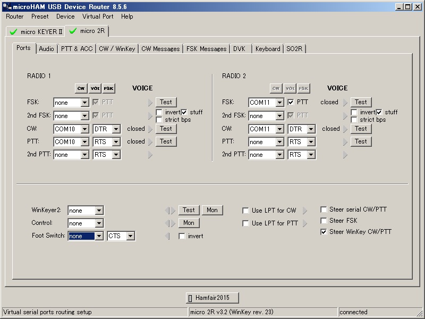Click Radio 2 VOI mode icon button
Viewport: 425px width, 319px height.
tap(290, 88)
